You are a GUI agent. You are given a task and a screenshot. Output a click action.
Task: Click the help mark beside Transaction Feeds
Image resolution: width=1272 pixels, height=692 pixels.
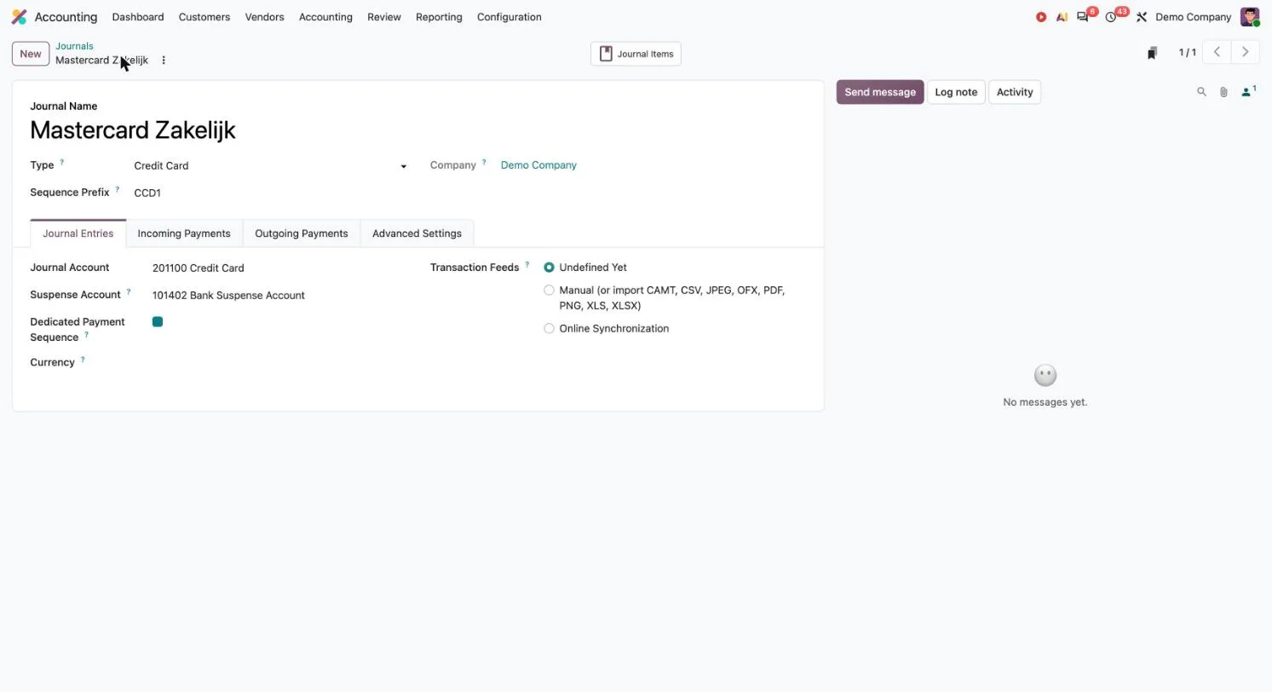[527, 264]
